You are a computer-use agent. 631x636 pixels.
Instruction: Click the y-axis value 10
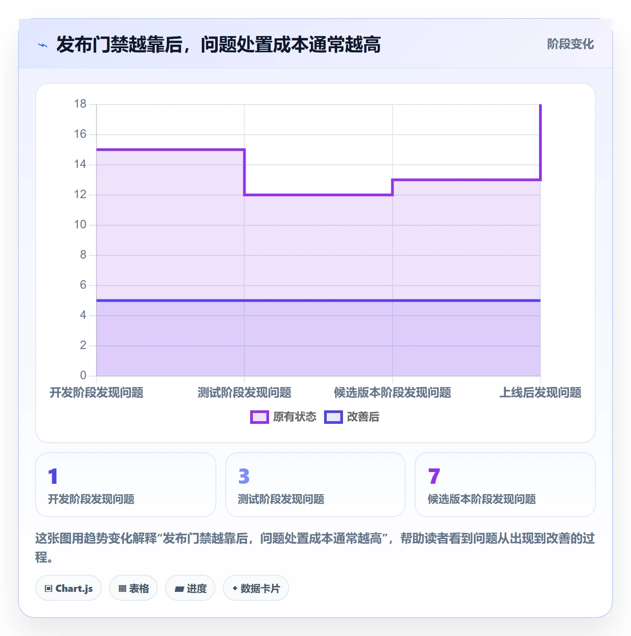[80, 225]
